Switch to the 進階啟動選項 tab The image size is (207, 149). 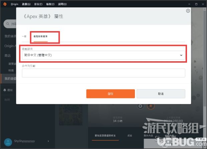point(40,36)
